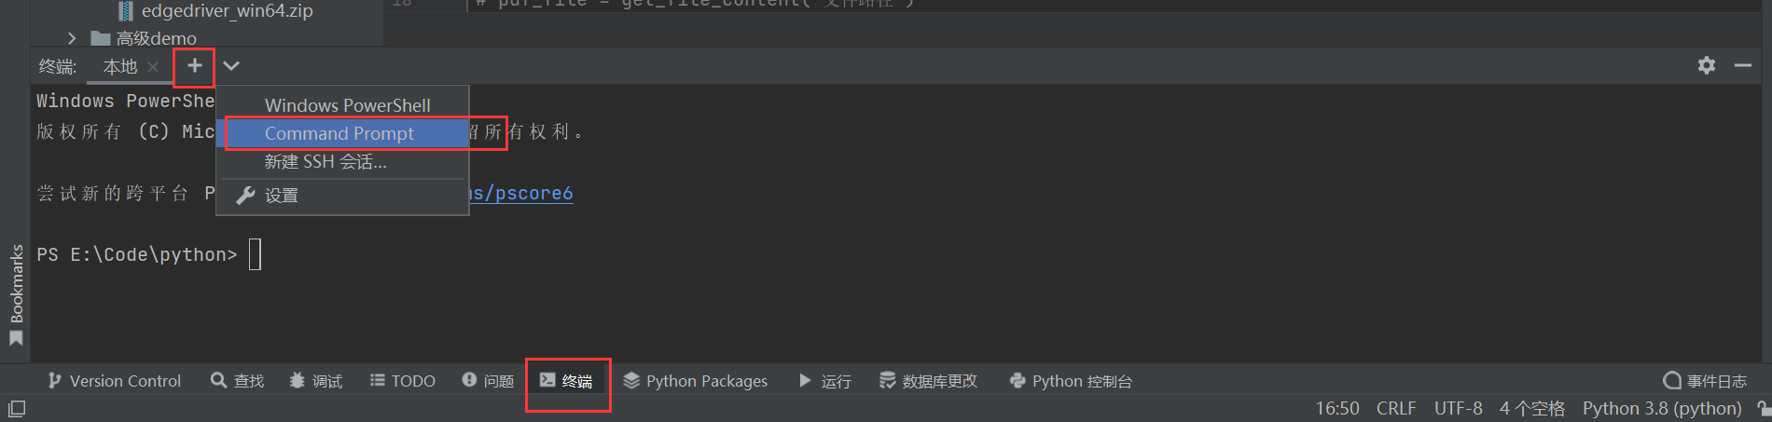Close the 本地 terminal tab
1772x422 pixels.
coord(153,67)
